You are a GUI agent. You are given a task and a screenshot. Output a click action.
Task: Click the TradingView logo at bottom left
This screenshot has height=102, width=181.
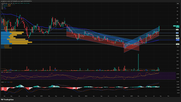pos(7,100)
